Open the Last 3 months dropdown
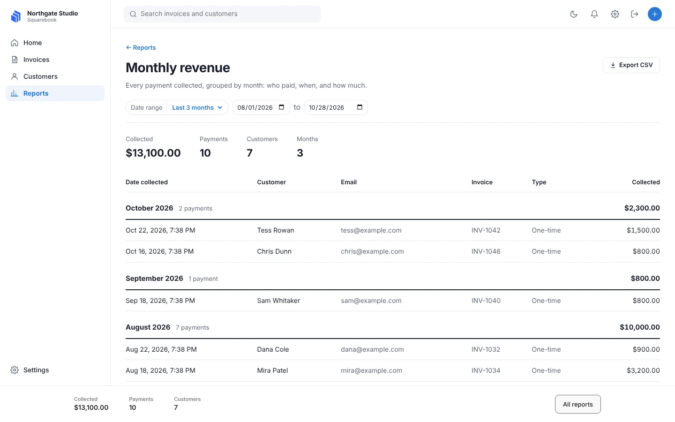Screen dimensions: 675x422 click(x=197, y=107)
